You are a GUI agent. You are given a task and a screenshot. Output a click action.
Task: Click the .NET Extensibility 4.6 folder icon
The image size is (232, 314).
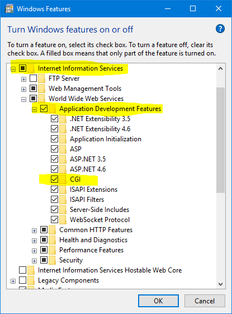tap(63, 129)
